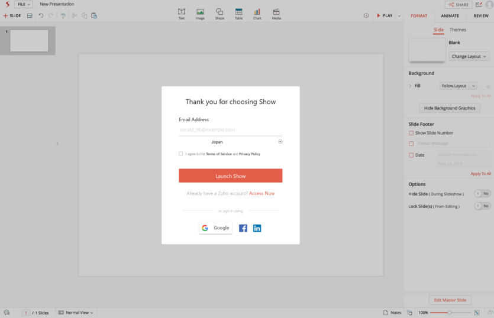
Task: Open the May 24, 2018 date dropdown
Action: coord(464,164)
